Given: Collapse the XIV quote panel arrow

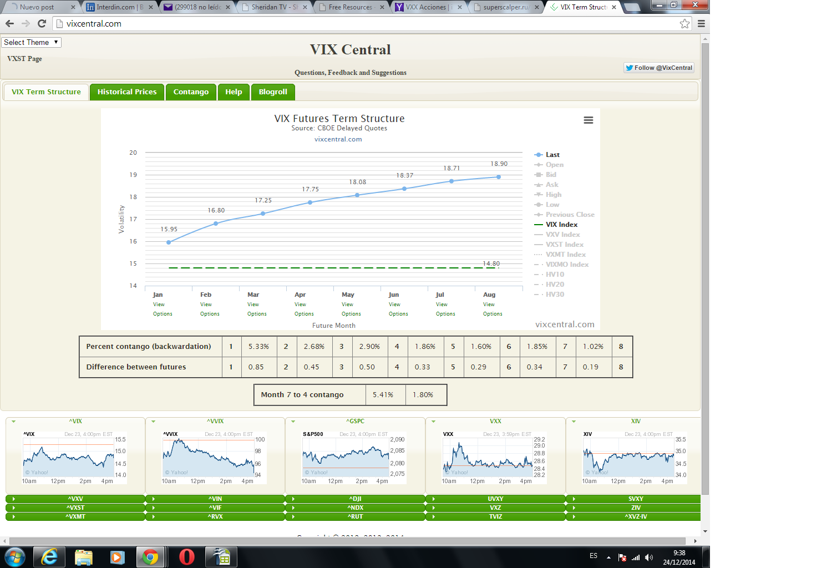Looking at the screenshot, I should tap(574, 422).
